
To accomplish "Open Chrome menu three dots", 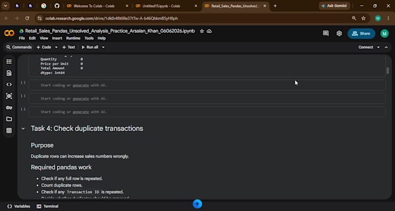I will pos(389,19).
